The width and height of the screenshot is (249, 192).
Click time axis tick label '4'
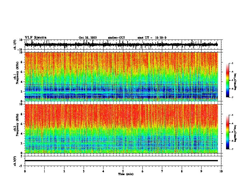click(x=103, y=171)
